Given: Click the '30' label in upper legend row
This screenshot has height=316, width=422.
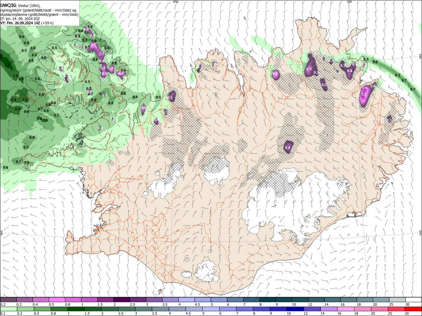Looking at the screenshot, I should click(x=407, y=304).
